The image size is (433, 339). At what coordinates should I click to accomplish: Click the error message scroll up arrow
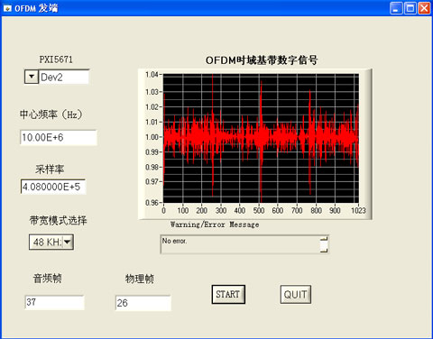click(324, 239)
